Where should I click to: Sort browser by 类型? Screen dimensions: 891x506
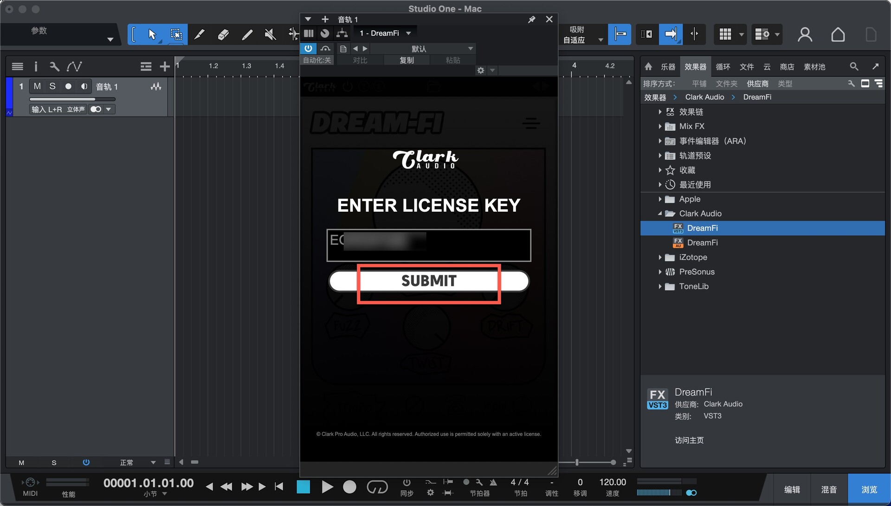785,84
